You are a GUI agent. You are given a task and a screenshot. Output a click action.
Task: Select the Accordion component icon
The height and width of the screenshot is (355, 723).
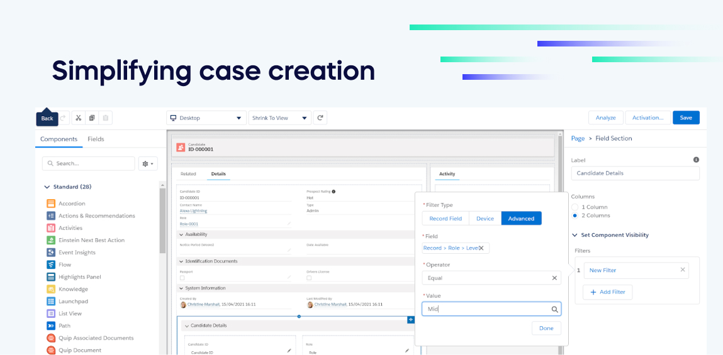point(51,204)
